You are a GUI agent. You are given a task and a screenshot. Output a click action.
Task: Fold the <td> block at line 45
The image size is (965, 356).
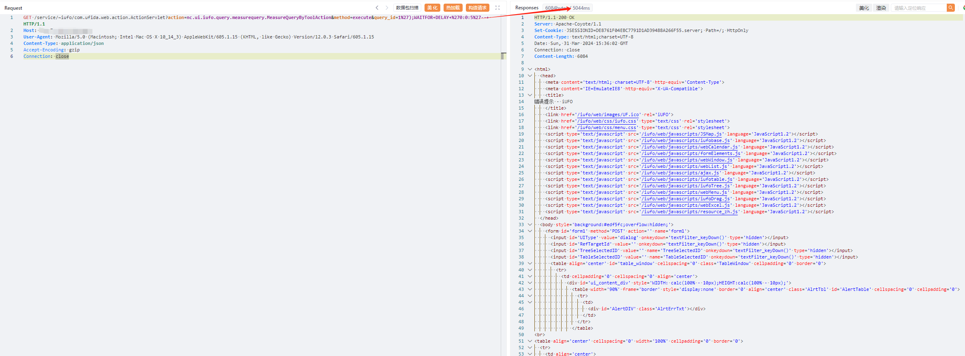click(x=530, y=302)
